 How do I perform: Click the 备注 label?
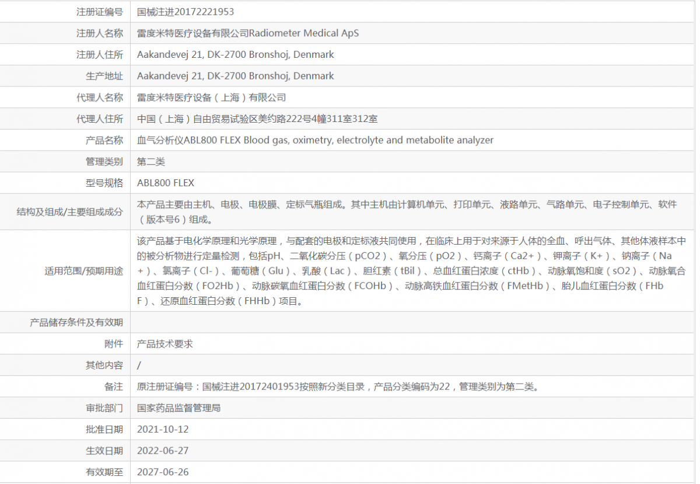[x=114, y=386]
